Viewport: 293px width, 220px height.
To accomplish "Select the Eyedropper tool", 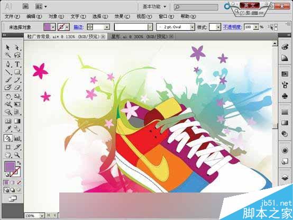I will pyautogui.click(x=8, y=129).
